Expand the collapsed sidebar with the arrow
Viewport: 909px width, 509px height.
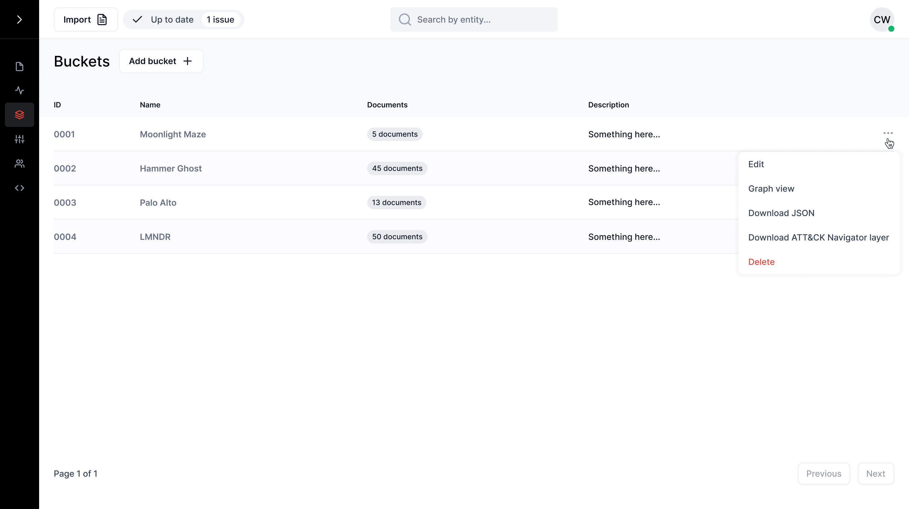pyautogui.click(x=20, y=20)
